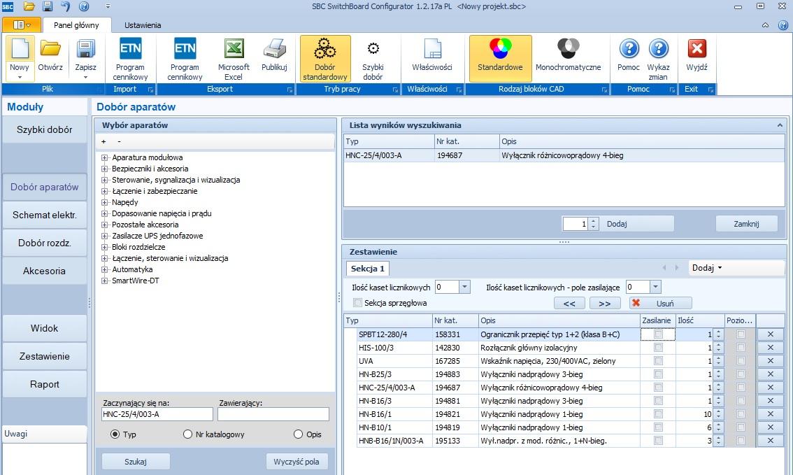This screenshot has height=475, width=793.
Task: Switch to the Ustawienia ribbon tab
Action: tap(143, 25)
